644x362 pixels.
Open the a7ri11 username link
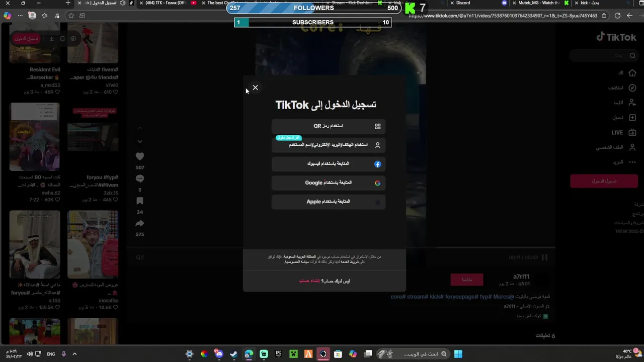point(521,277)
